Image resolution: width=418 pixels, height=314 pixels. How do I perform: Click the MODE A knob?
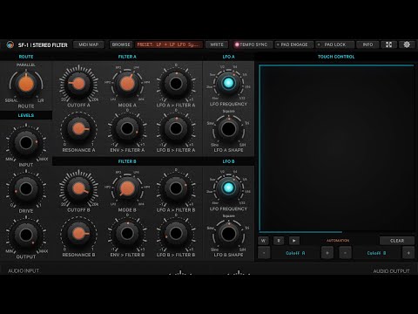pos(127,84)
